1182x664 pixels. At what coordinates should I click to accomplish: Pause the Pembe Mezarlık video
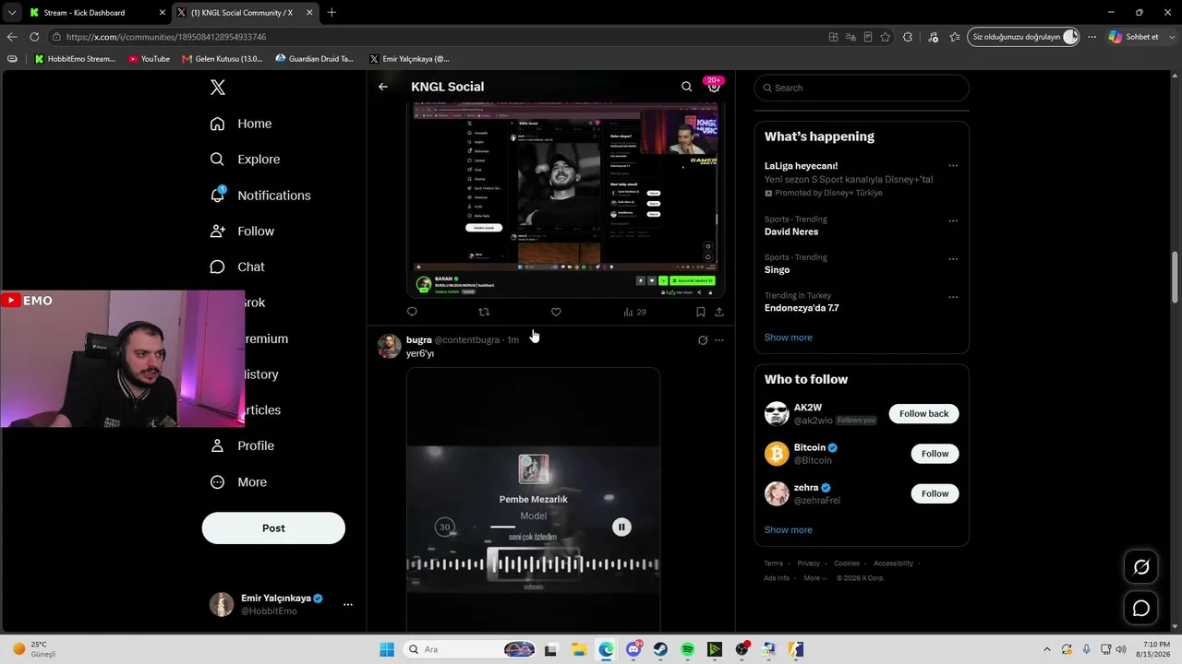[621, 527]
